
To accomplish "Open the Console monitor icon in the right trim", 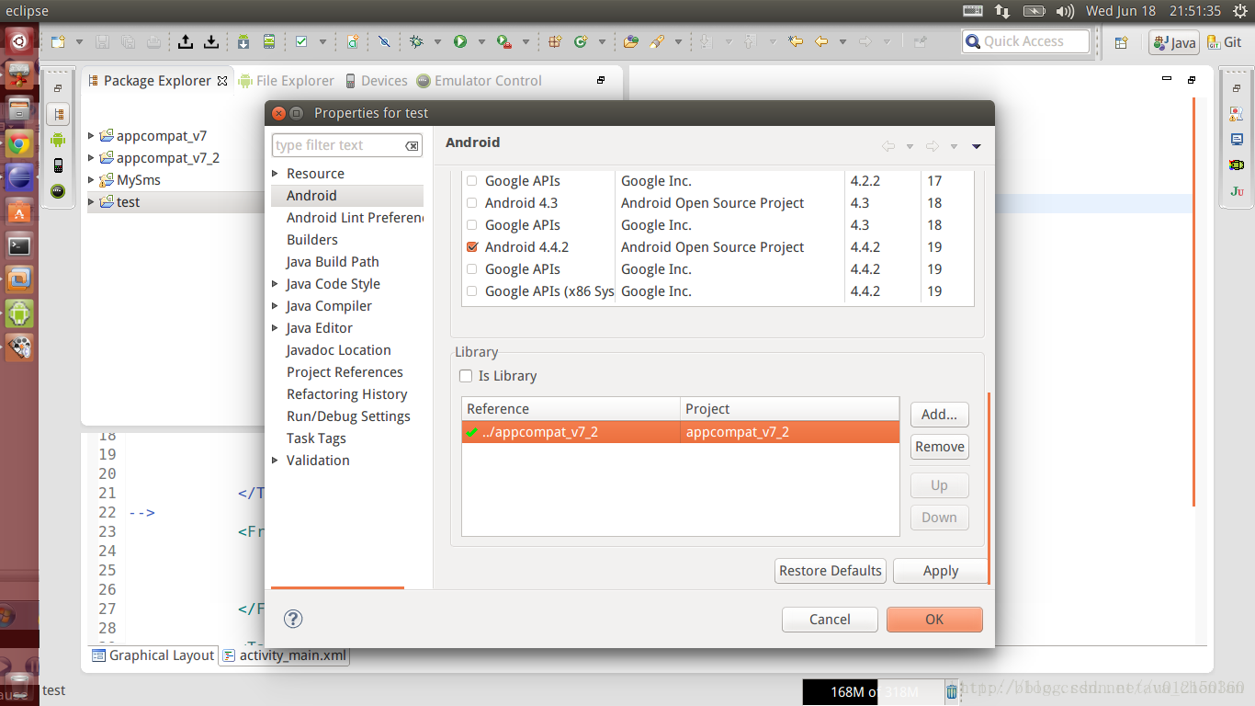I will [1237, 140].
